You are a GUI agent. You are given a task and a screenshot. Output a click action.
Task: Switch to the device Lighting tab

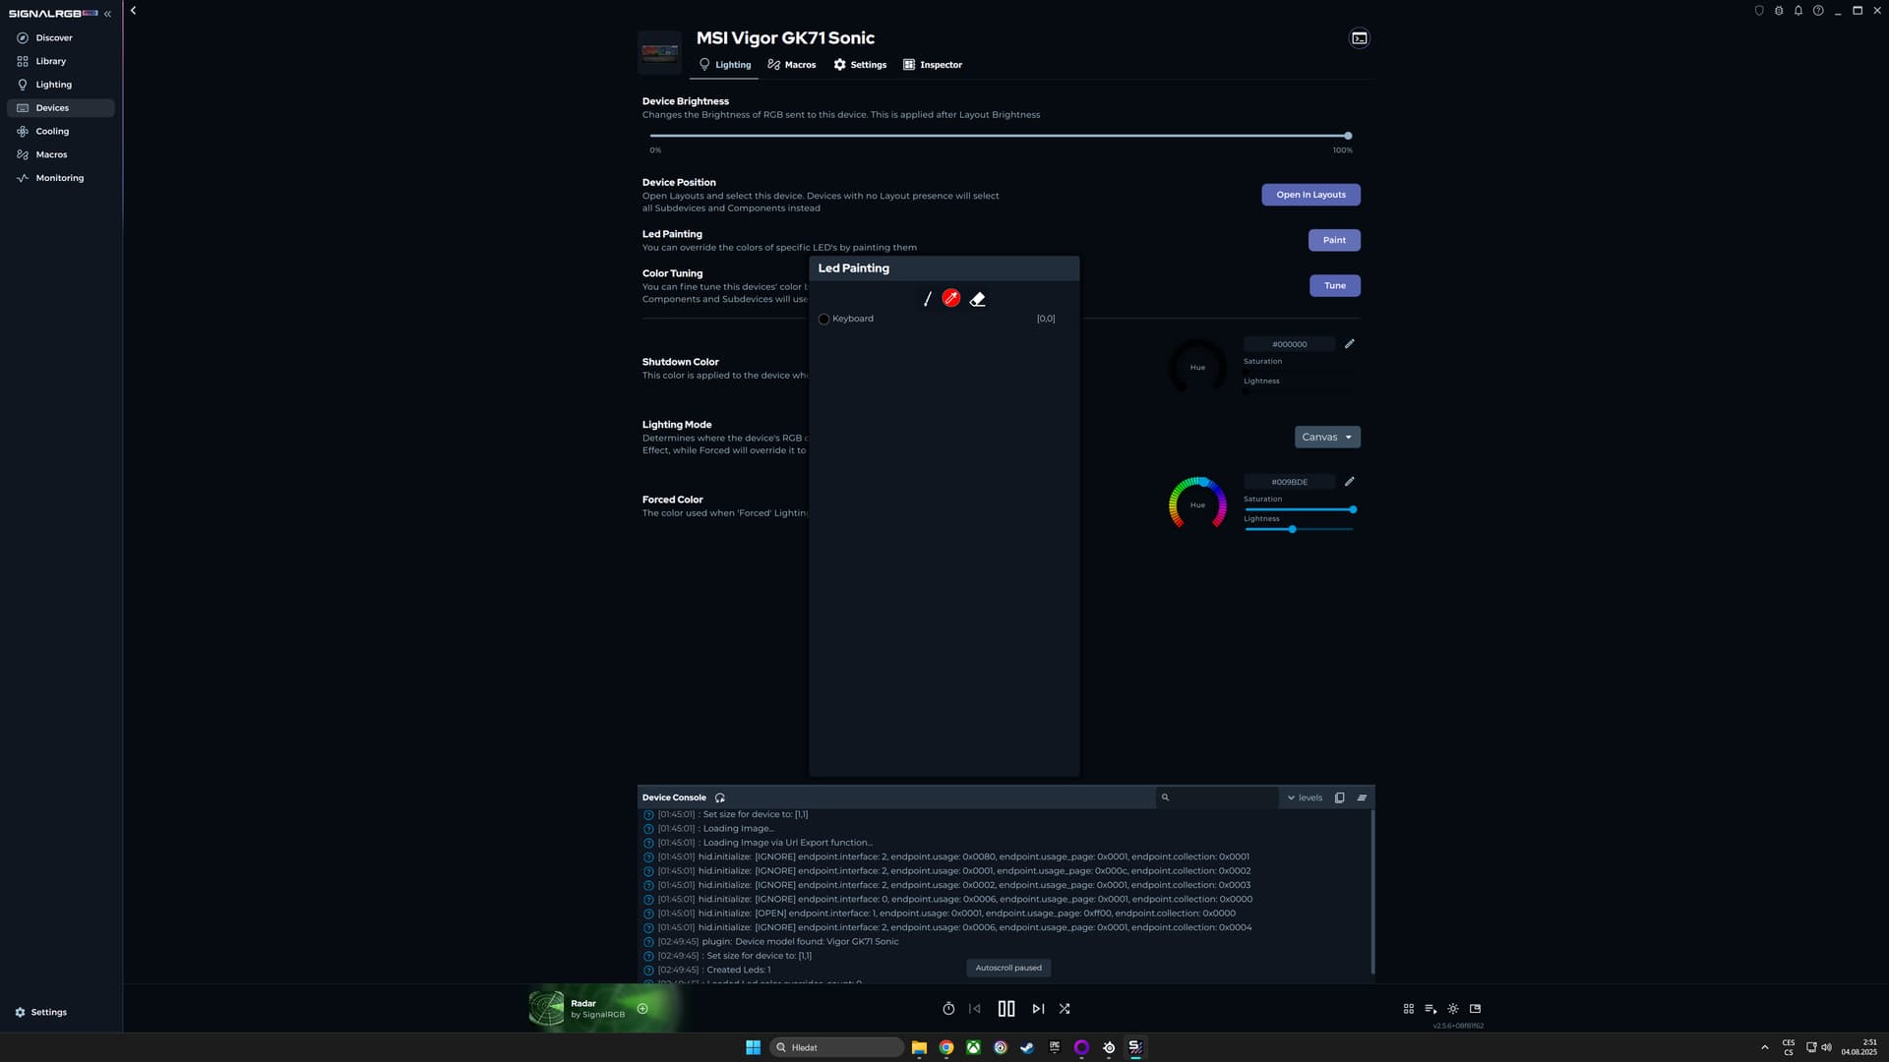(x=725, y=65)
